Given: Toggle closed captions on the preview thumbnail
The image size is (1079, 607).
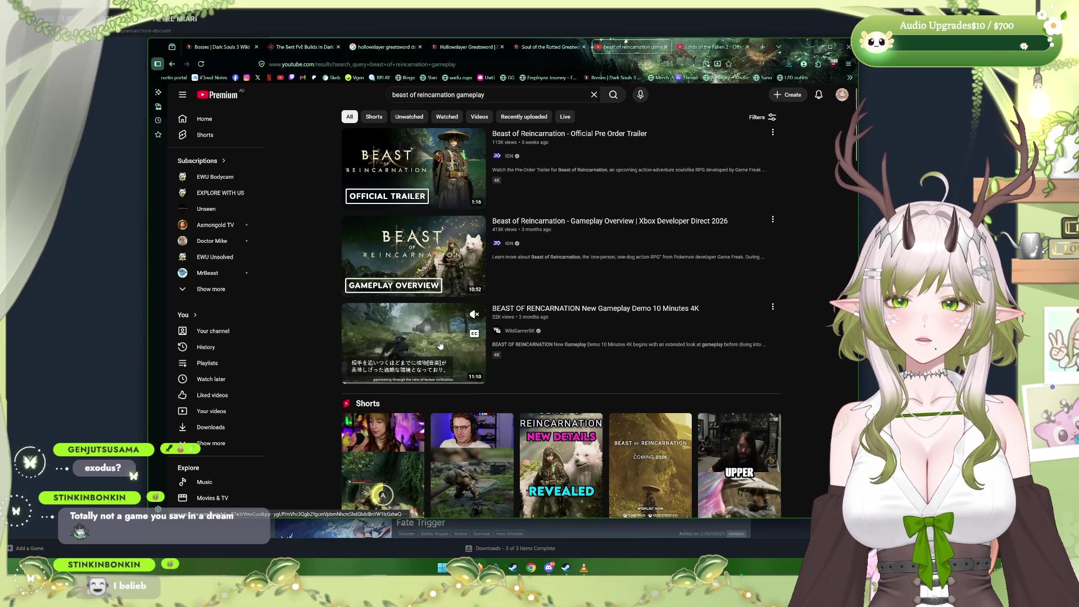Looking at the screenshot, I should tap(474, 334).
